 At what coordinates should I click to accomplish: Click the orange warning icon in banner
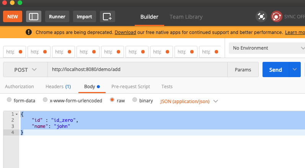(x=29, y=32)
